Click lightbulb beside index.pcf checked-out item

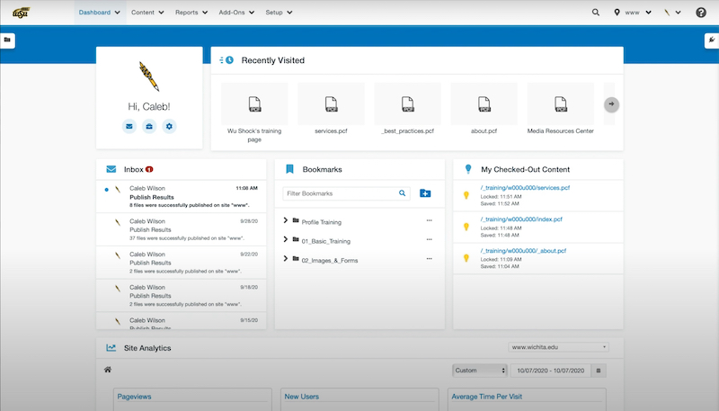(x=466, y=227)
